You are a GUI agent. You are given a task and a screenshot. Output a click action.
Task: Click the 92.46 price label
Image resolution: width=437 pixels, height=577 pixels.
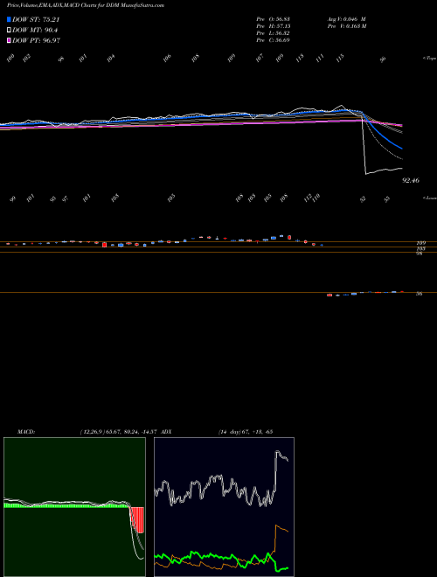[409, 181]
